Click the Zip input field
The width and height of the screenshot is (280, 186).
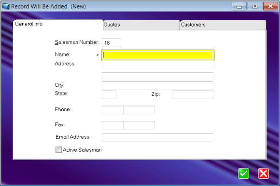point(193,94)
